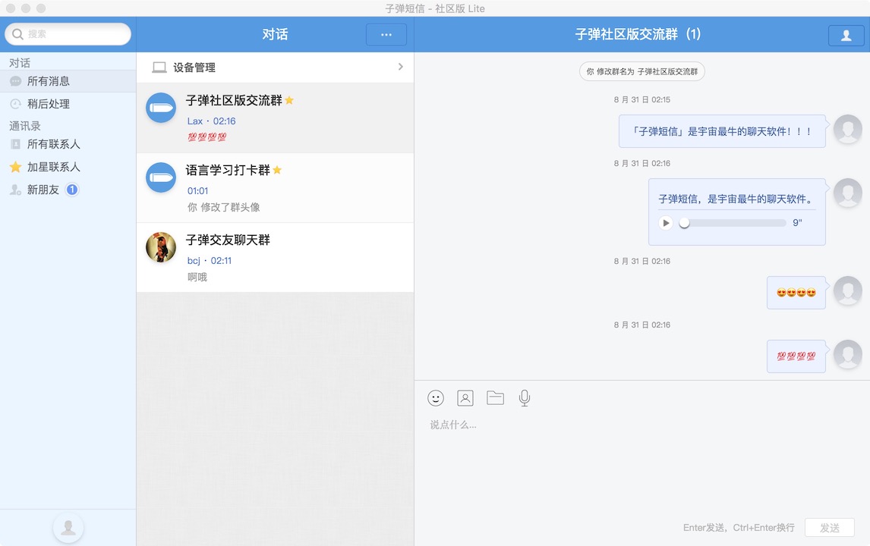870x546 pixels.
Task: Click sender avatar beside first text message
Action: 848,129
